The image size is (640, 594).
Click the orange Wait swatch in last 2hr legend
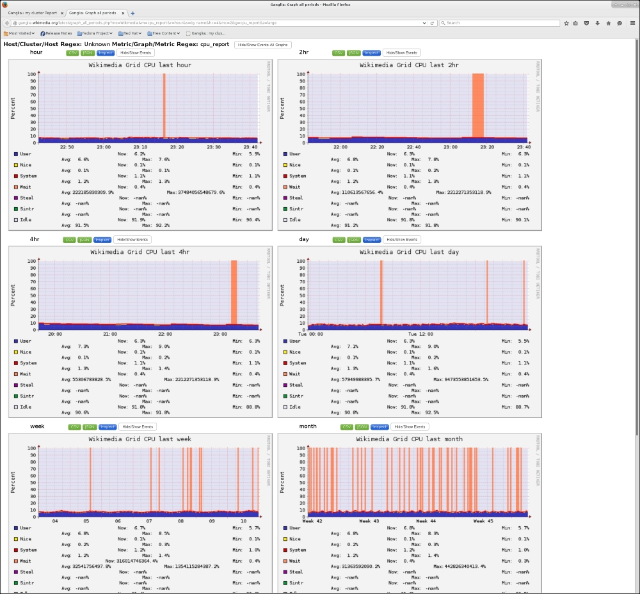285,187
